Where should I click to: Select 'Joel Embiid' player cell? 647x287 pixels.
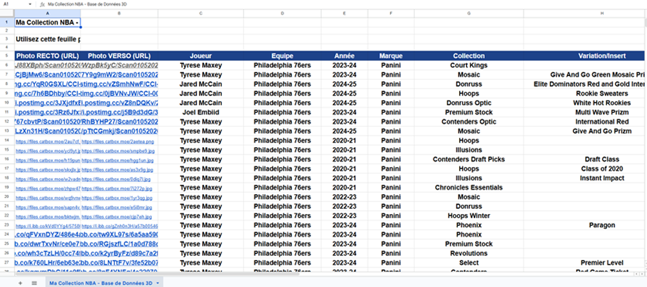click(x=201, y=112)
